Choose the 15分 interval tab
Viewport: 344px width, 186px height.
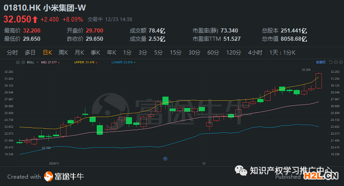point(176,53)
